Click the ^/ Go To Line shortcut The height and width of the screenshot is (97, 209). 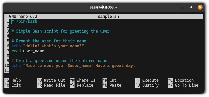[183, 85]
